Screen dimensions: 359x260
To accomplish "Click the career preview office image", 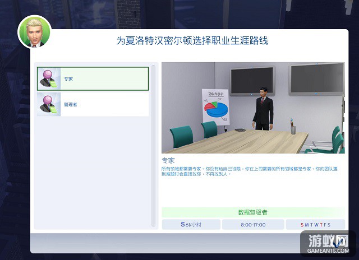I will (253, 108).
